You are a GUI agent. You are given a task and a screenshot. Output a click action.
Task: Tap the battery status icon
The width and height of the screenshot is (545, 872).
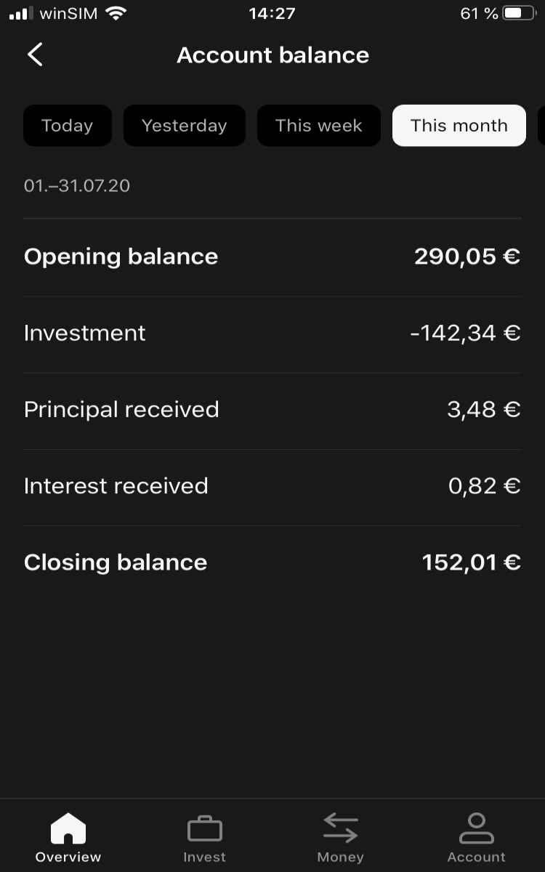tap(520, 13)
